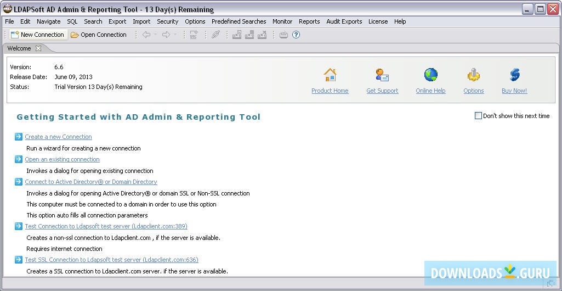
Task: Click arrow icon beside Connect to Active Directory
Action: [x=19, y=182]
